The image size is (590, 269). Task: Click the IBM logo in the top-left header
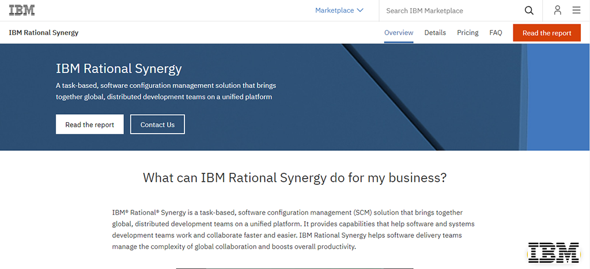[x=22, y=10]
